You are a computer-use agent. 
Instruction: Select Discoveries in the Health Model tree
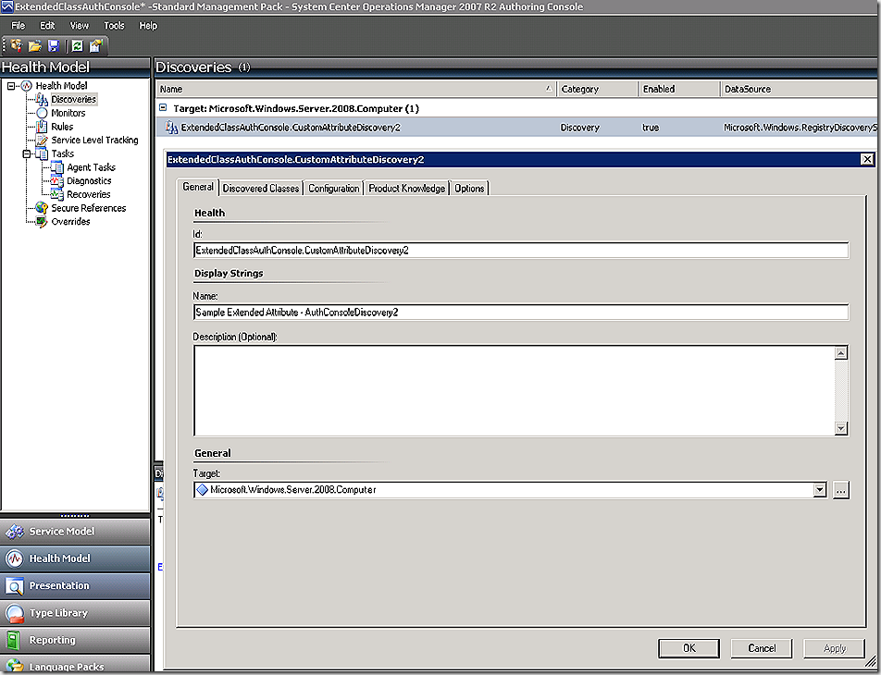[74, 99]
